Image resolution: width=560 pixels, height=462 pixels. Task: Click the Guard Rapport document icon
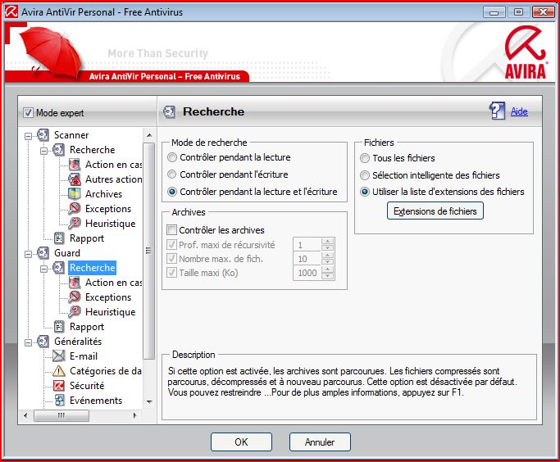point(58,327)
